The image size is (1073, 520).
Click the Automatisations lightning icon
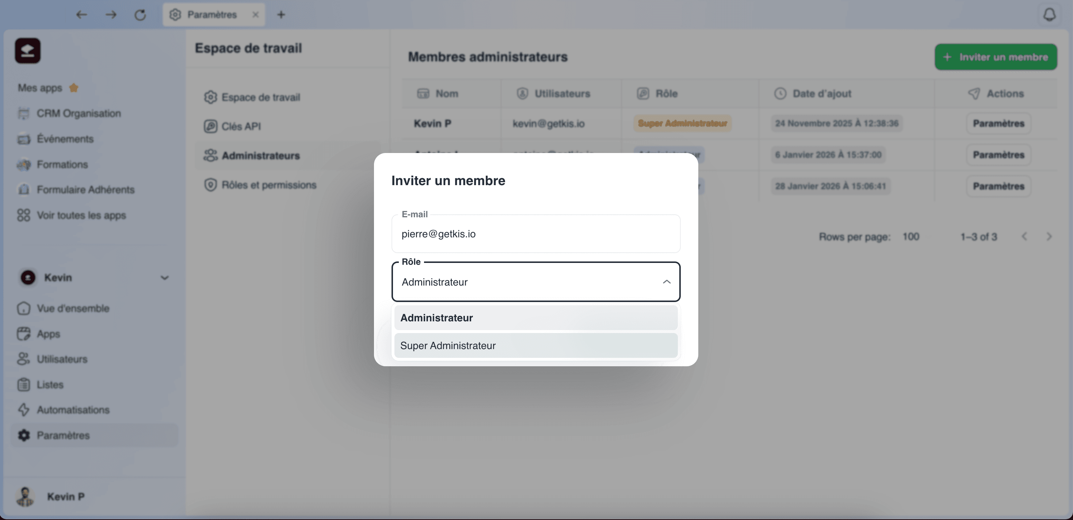tap(24, 410)
